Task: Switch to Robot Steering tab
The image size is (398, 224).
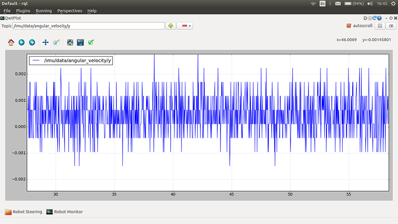Action: click(23, 212)
